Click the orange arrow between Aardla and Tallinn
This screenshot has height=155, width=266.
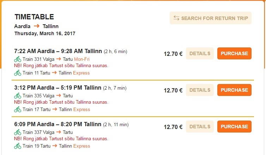(37, 26)
